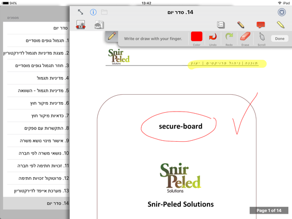Choose the Erase tool

click(245, 39)
